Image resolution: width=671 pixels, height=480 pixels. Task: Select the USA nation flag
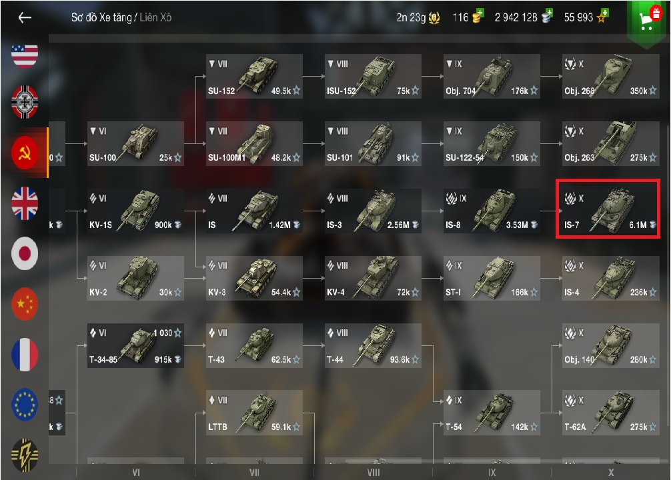25,56
